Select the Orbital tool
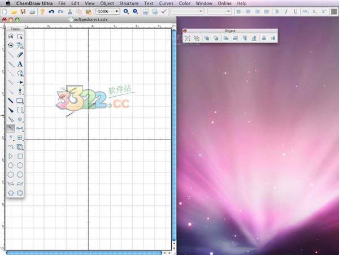 [20, 92]
